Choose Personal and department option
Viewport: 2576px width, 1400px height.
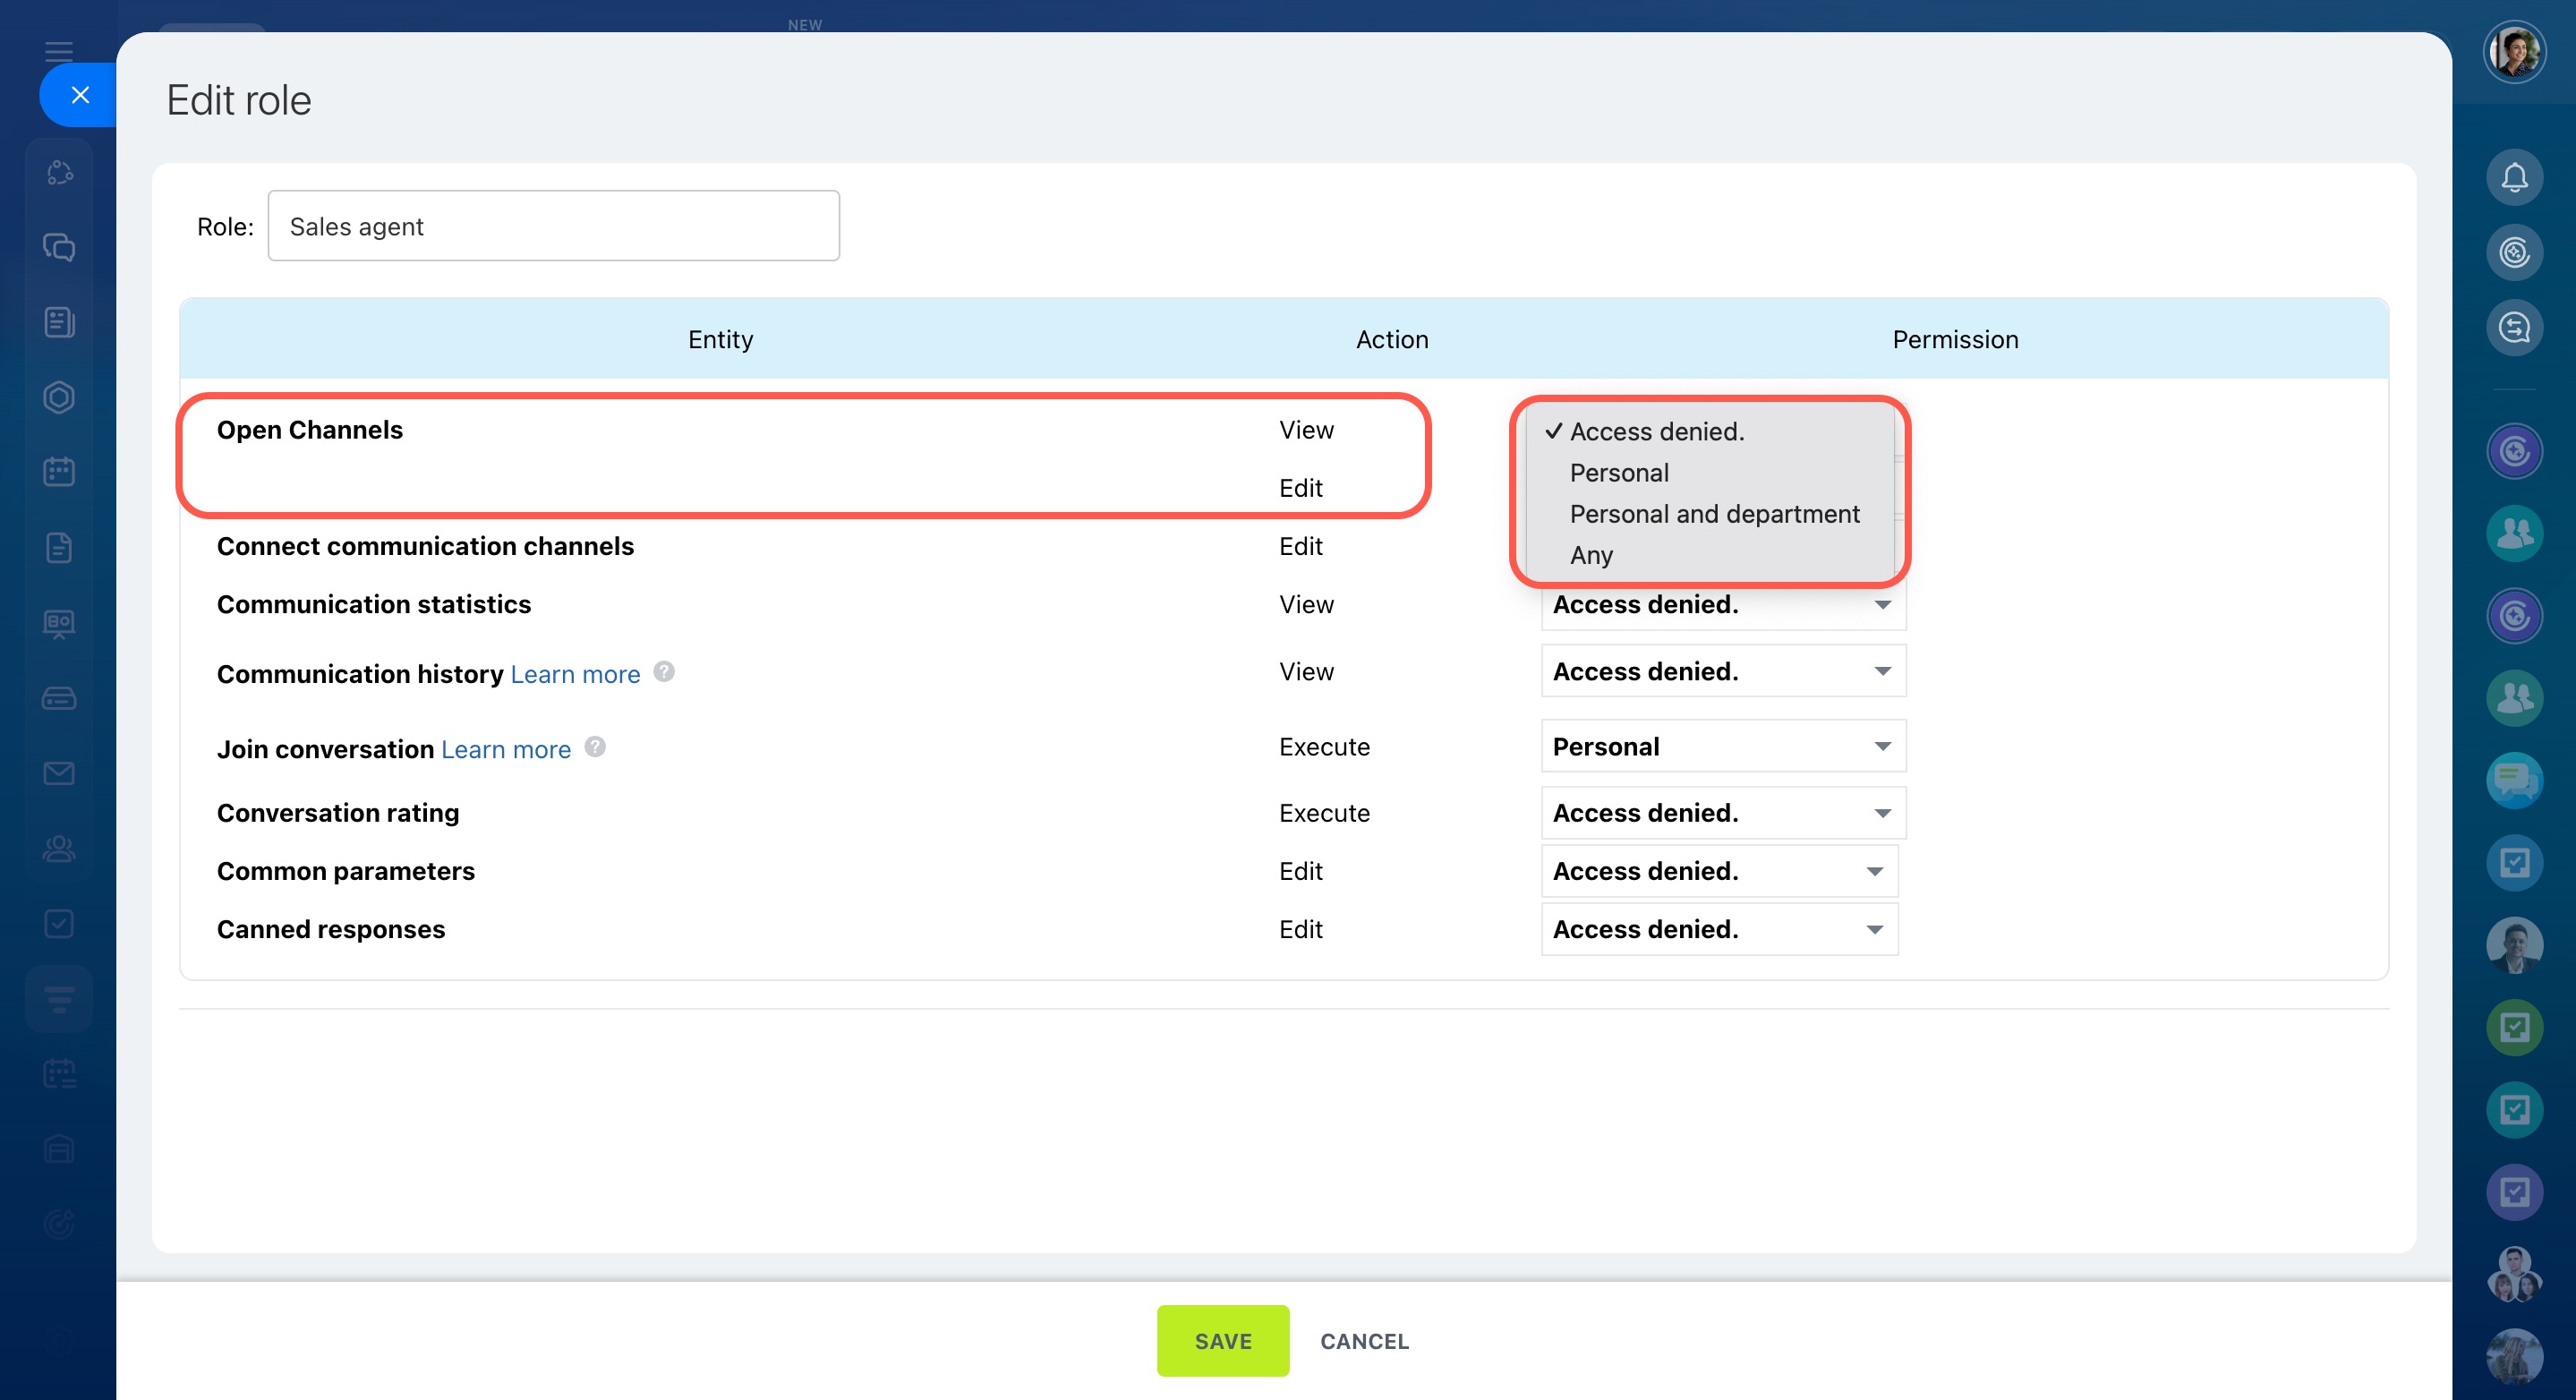point(1714,514)
